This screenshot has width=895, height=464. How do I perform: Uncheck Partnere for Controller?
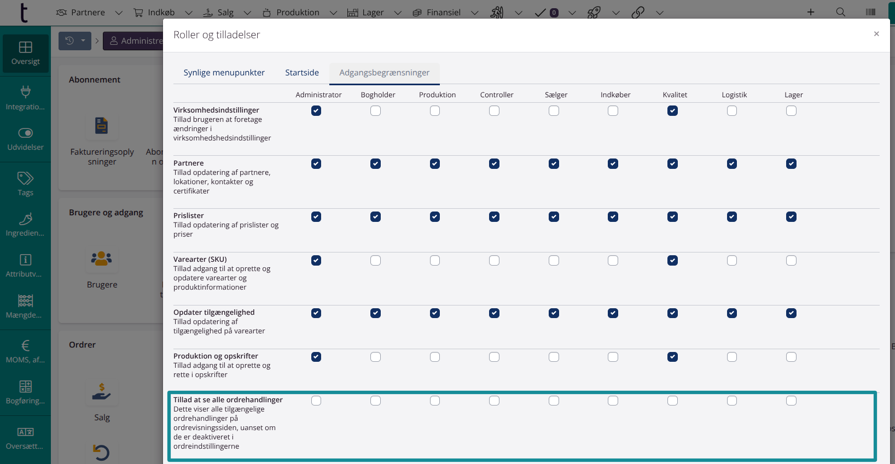[x=494, y=164]
